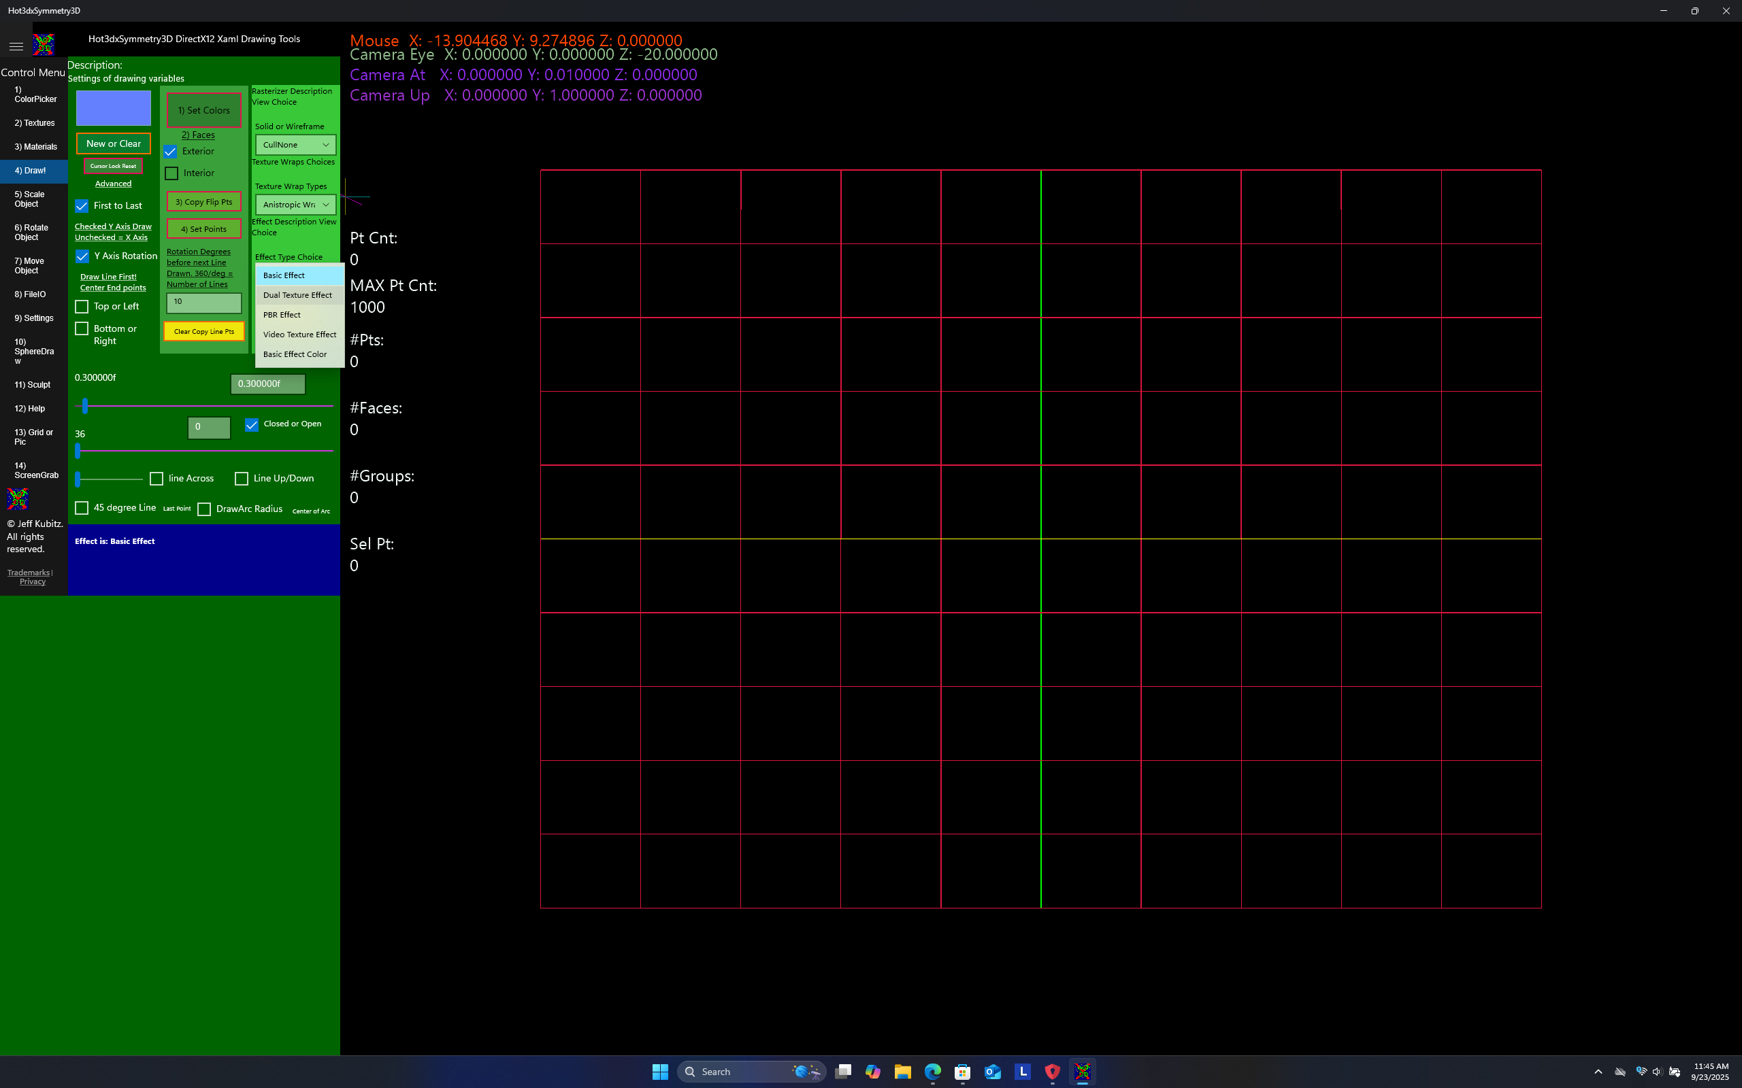The image size is (1742, 1088).
Task: Click the Hot3dx logo icon at top
Action: 44,45
